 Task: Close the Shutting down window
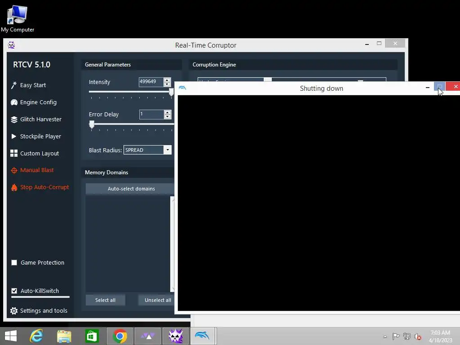[x=454, y=86]
